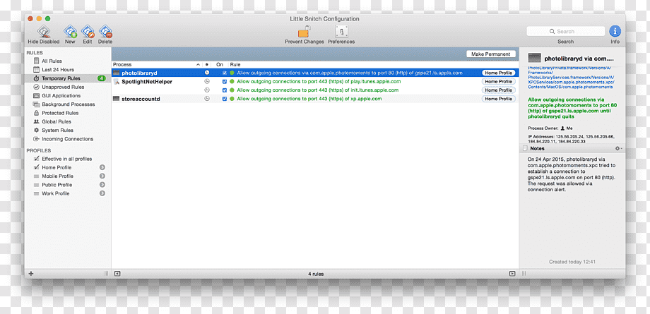This screenshot has width=650, height=314.
Task: Click the green badge on Temporary Rules
Action: (x=102, y=78)
